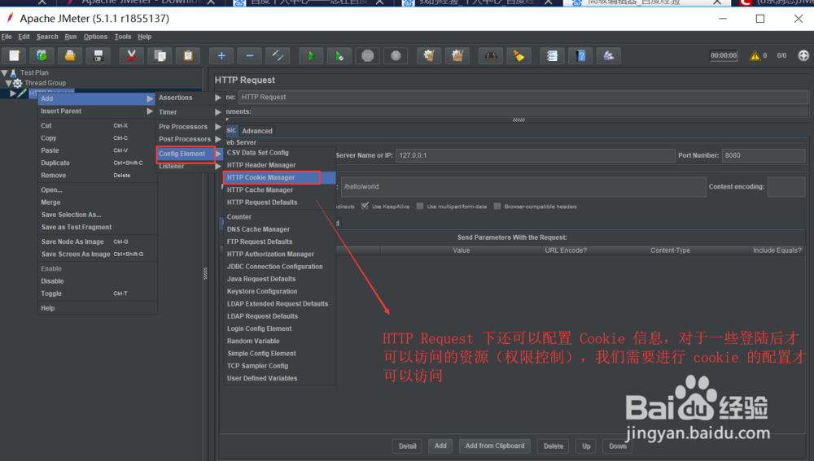This screenshot has width=814, height=461.
Task: Click the Expand all plus icon
Action: [x=221, y=55]
